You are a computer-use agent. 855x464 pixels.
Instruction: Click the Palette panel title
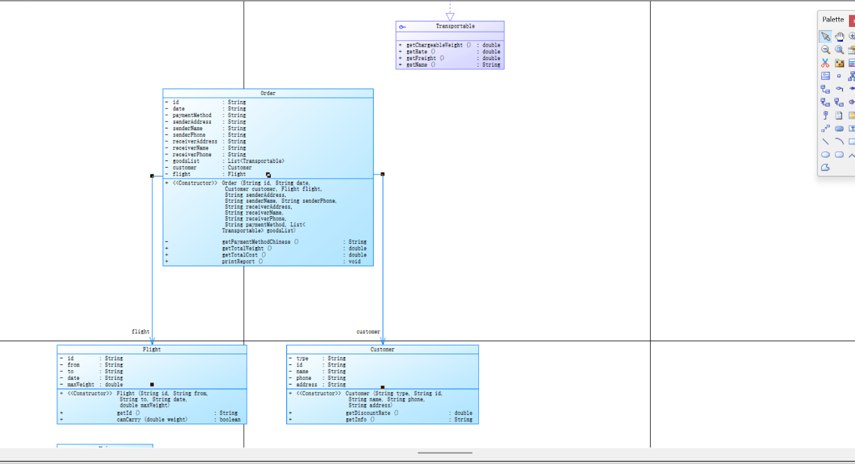coord(833,20)
